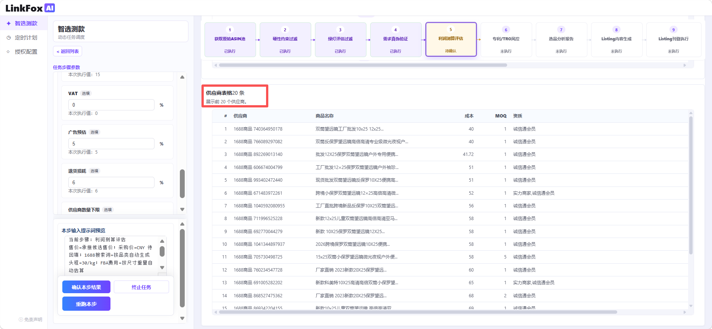The height and width of the screenshot is (329, 712).
Task: Select step 2 硬性约束过滤
Action: tap(285, 40)
